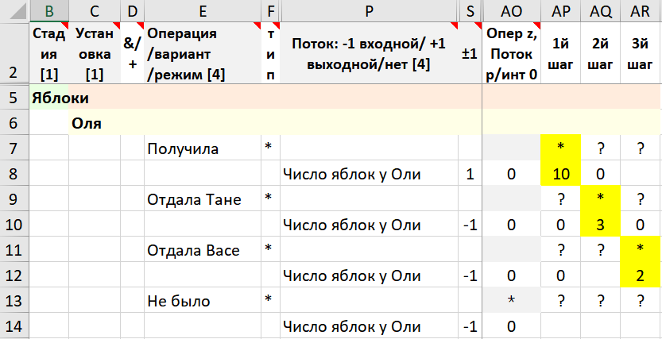Click row 10 header number
This screenshot has width=662, height=339.
pyautogui.click(x=14, y=225)
